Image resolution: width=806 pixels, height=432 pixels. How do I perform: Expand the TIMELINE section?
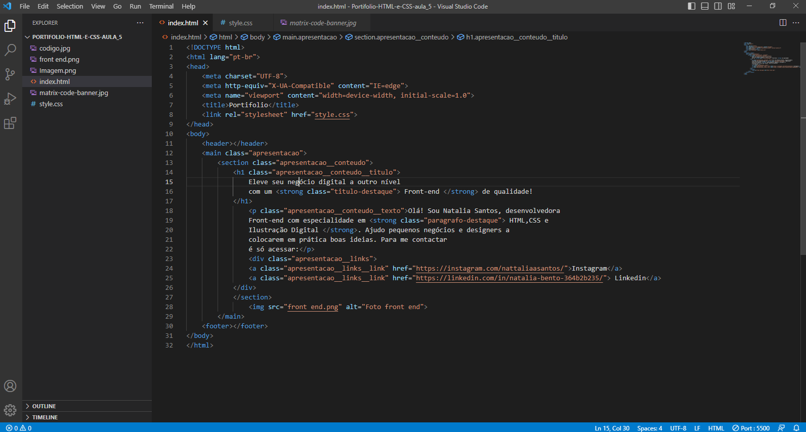(x=87, y=417)
